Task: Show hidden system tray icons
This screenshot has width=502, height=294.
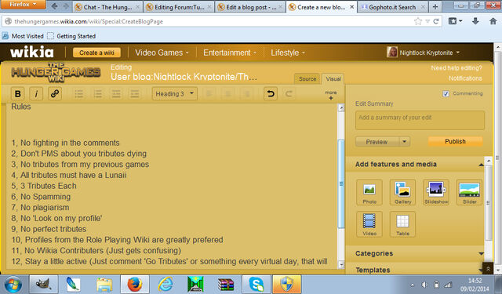Action: (413, 285)
